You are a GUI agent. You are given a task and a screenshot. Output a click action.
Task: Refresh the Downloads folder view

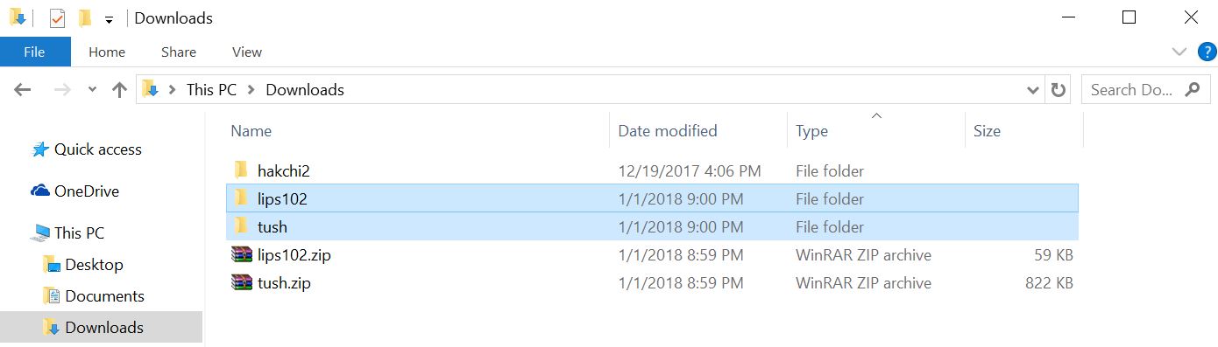(1059, 89)
